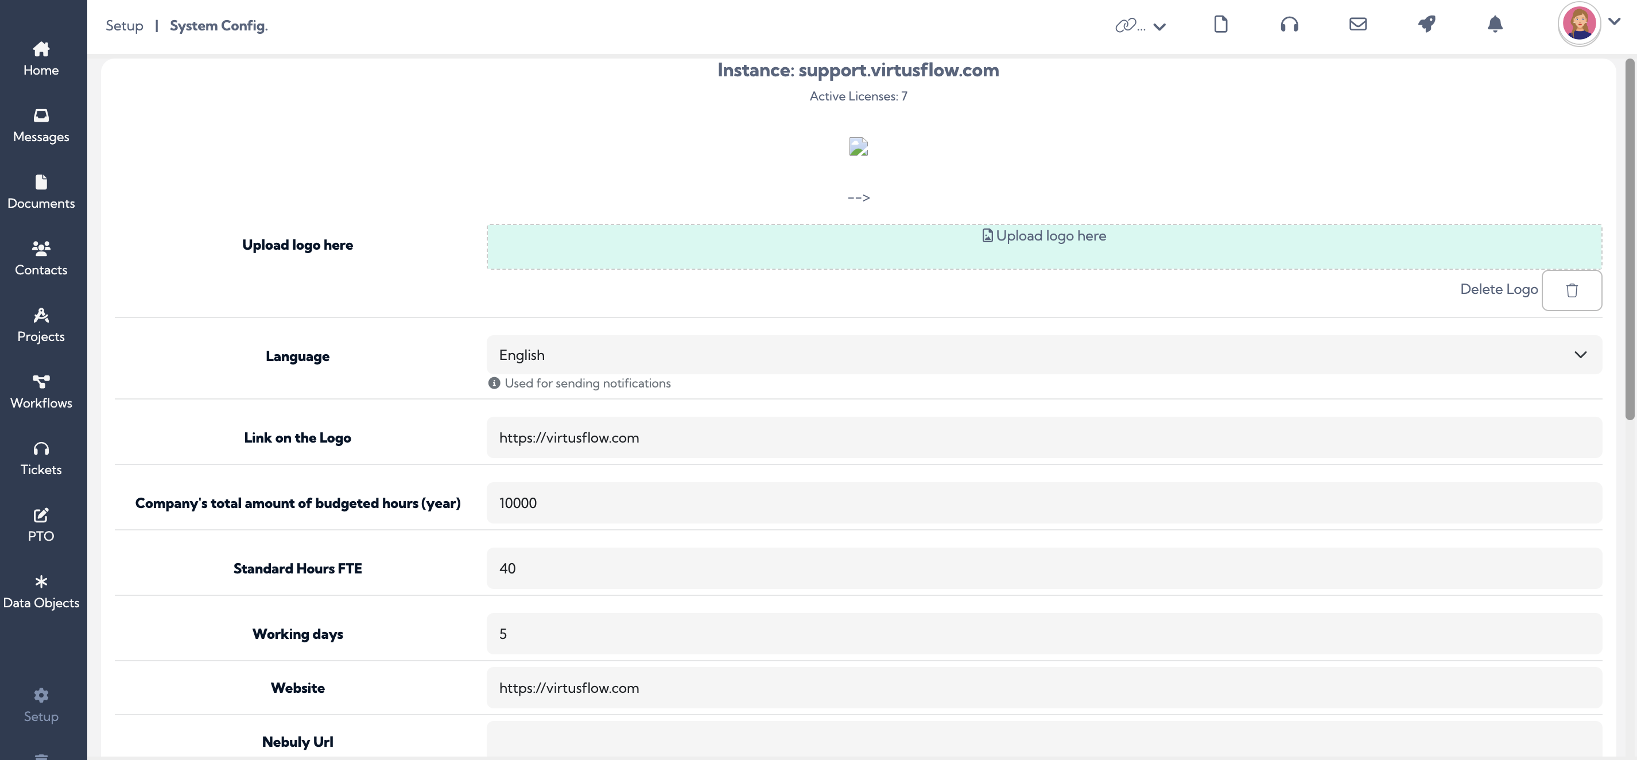Click the page vertical scrollbar
This screenshot has height=760, width=1637.
(x=1630, y=239)
